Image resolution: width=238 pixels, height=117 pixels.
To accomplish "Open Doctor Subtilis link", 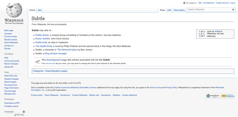I will pos(42,39).
